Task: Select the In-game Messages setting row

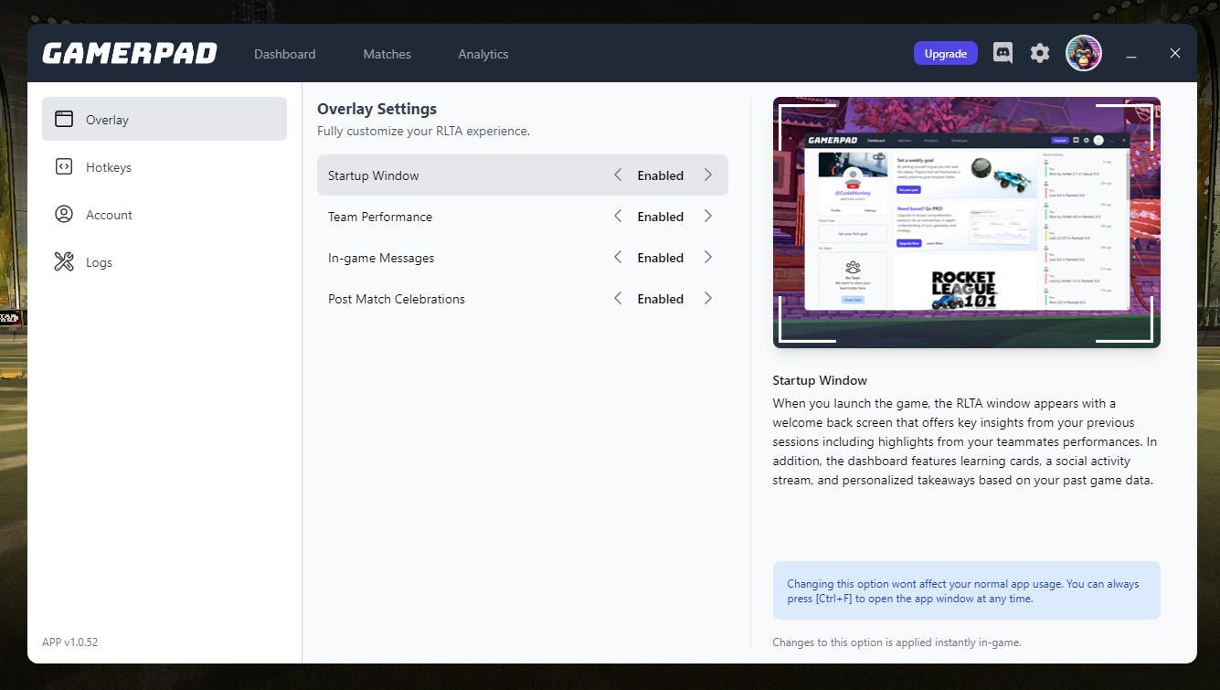Action: [523, 258]
